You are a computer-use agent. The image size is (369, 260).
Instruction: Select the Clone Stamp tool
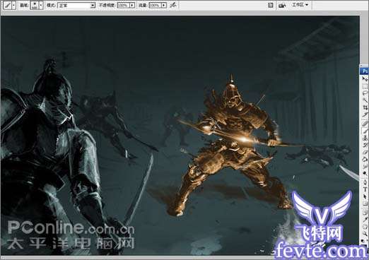click(x=365, y=138)
